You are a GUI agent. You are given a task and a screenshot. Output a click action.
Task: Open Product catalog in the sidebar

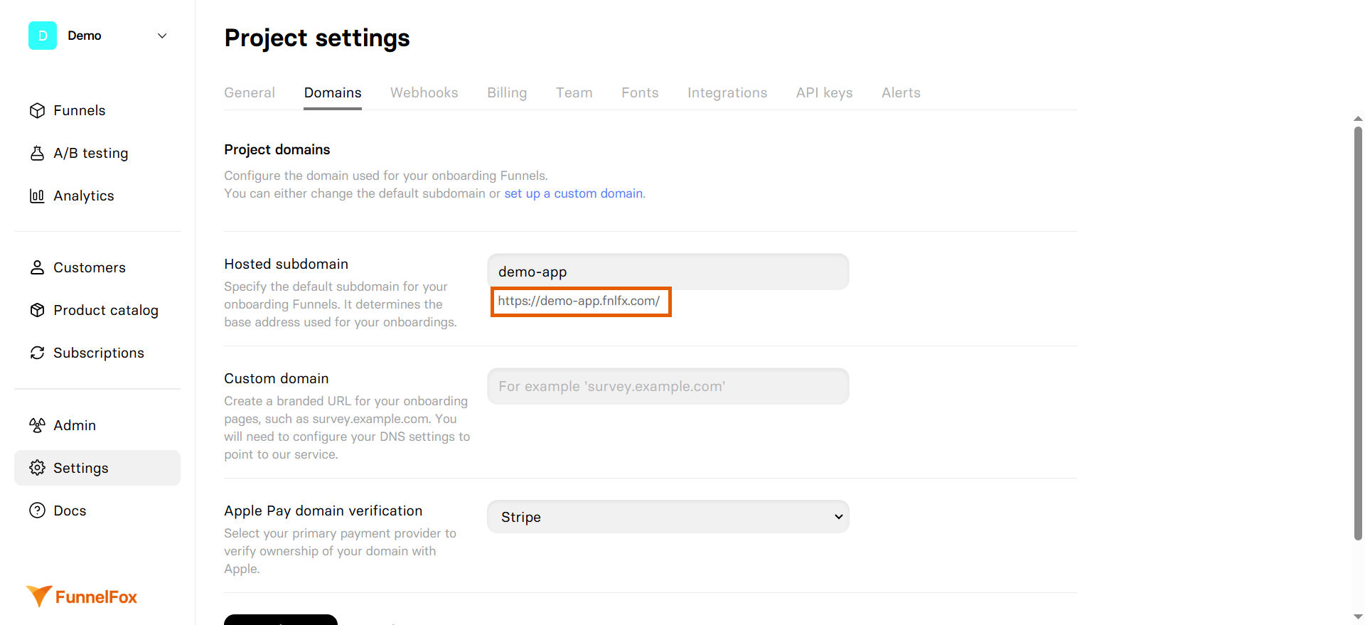(x=97, y=310)
